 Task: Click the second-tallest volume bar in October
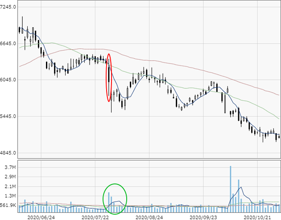tap(239, 196)
